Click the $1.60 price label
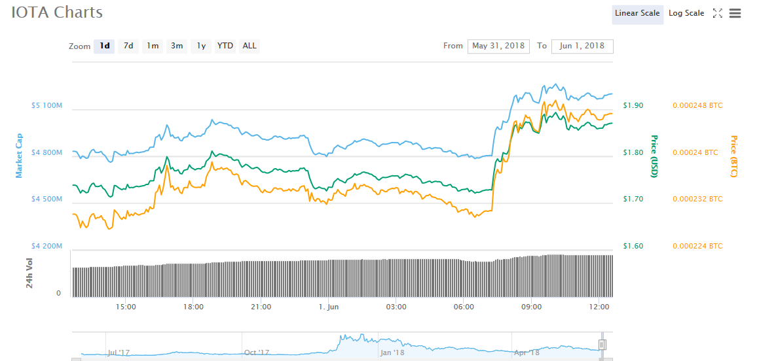Image resolution: width=759 pixels, height=361 pixels. [x=633, y=246]
